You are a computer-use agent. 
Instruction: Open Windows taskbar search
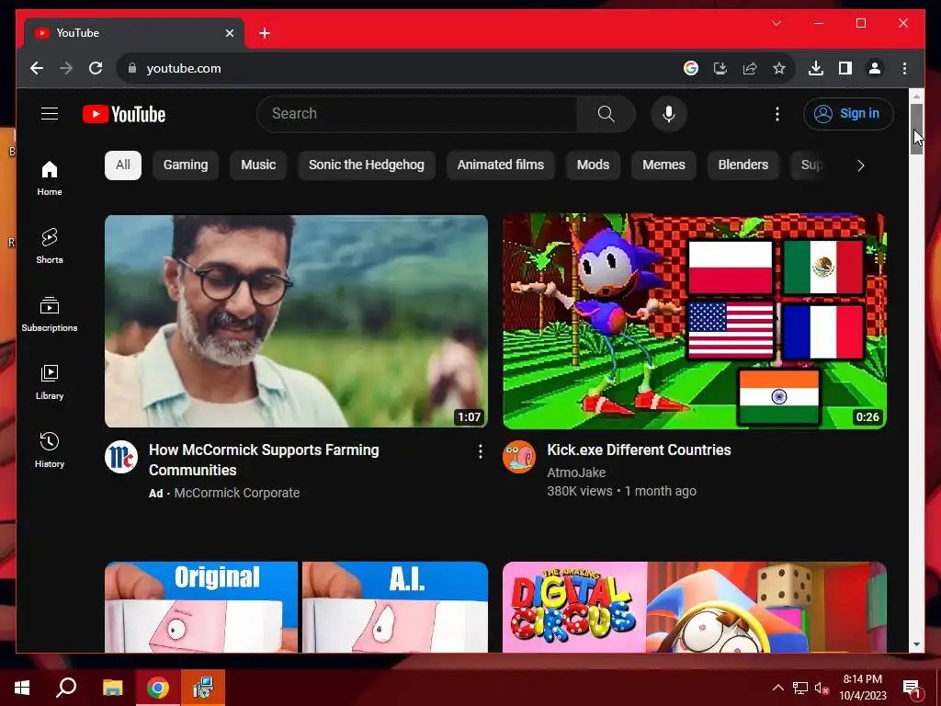(x=66, y=688)
